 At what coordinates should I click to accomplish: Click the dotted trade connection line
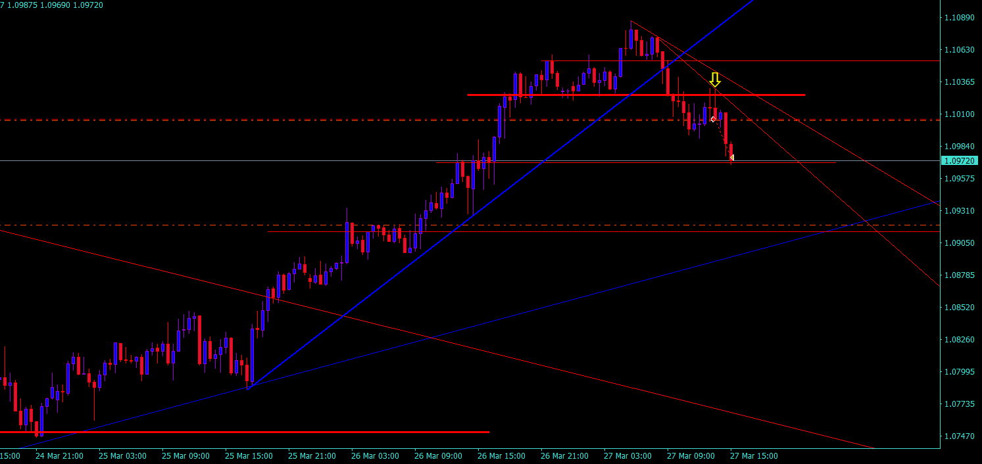pos(722,138)
